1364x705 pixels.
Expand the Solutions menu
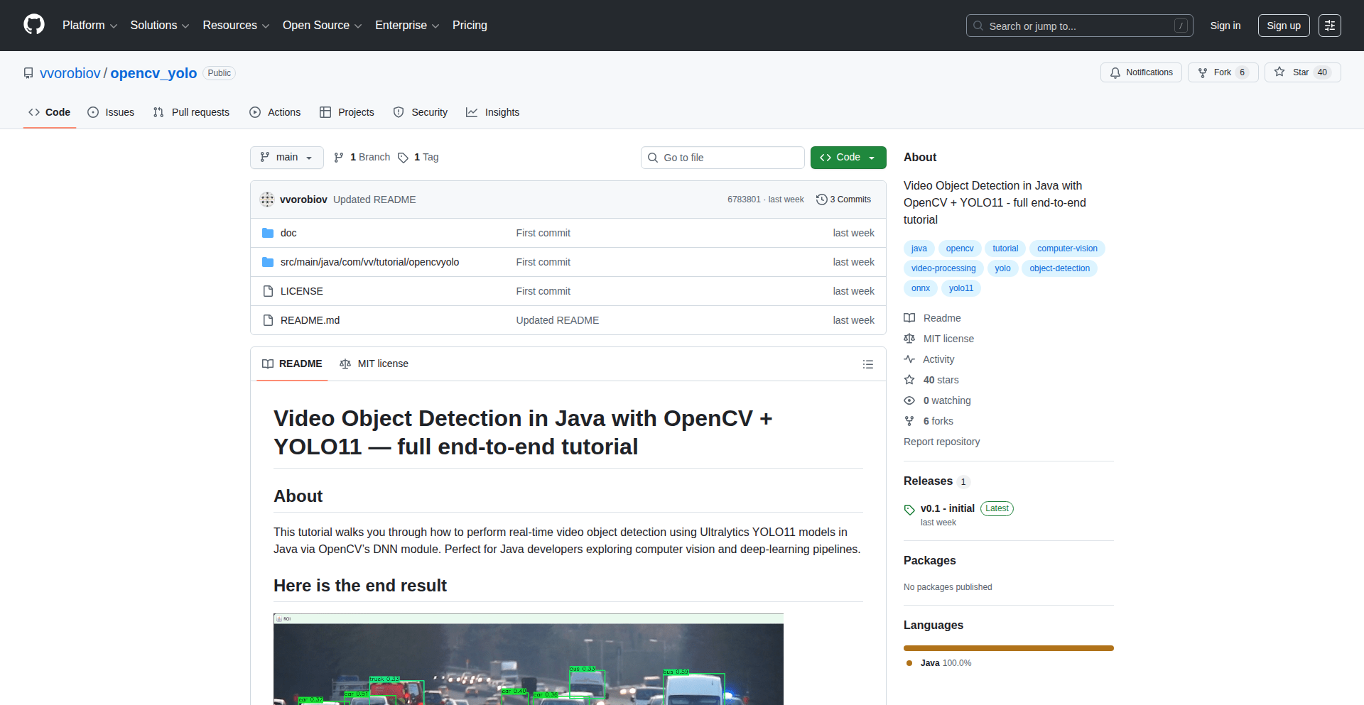[160, 26]
